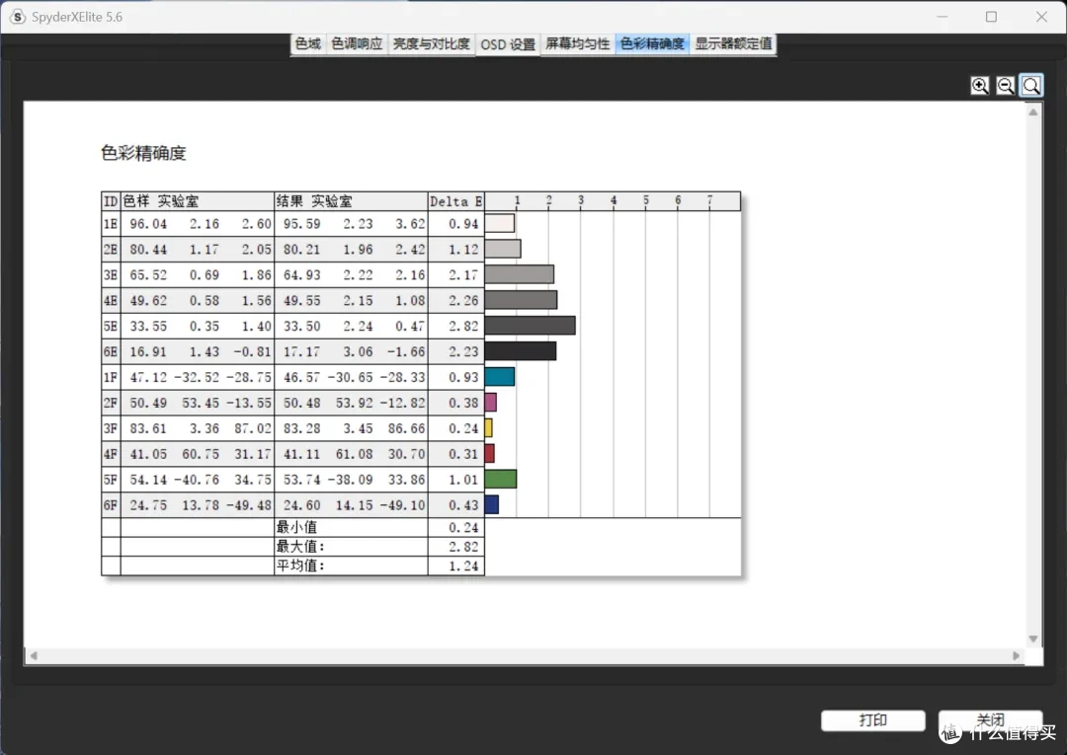The width and height of the screenshot is (1067, 755).
Task: Click the horizontal scrollbar right arrow
Action: [1016, 655]
